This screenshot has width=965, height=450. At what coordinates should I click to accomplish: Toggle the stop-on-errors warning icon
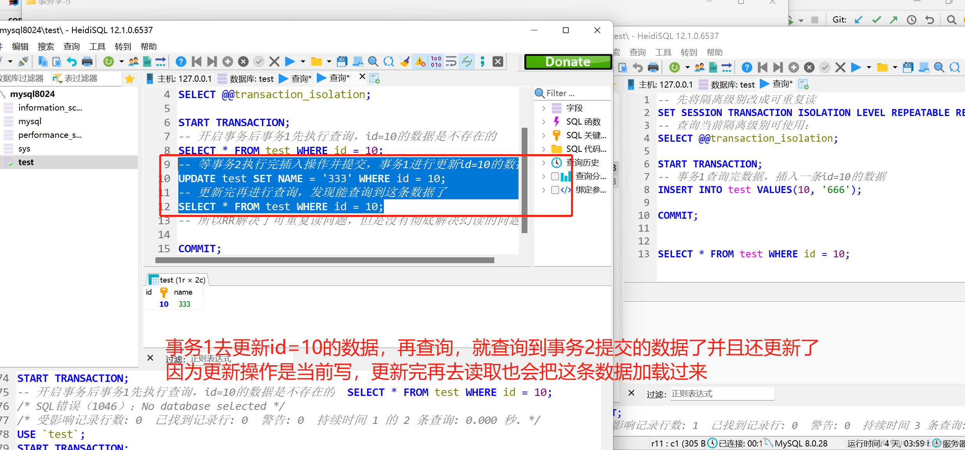click(x=420, y=62)
